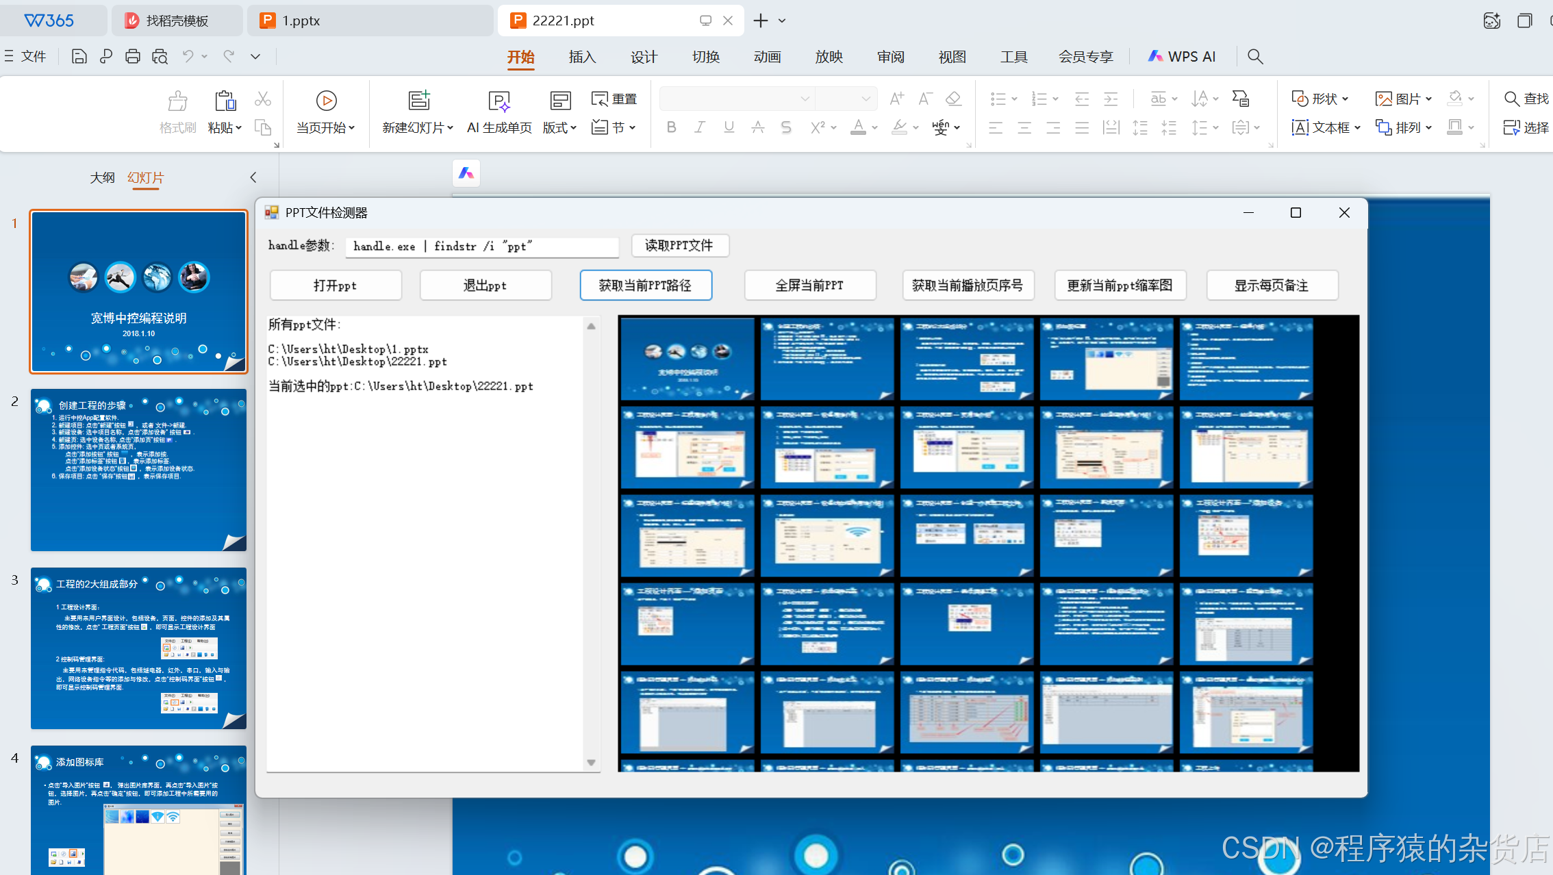Select slide 2 thumbnail 创建工程的步骤

point(138,470)
